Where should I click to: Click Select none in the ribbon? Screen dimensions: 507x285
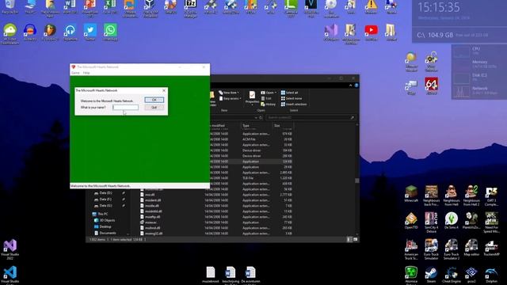coord(292,98)
